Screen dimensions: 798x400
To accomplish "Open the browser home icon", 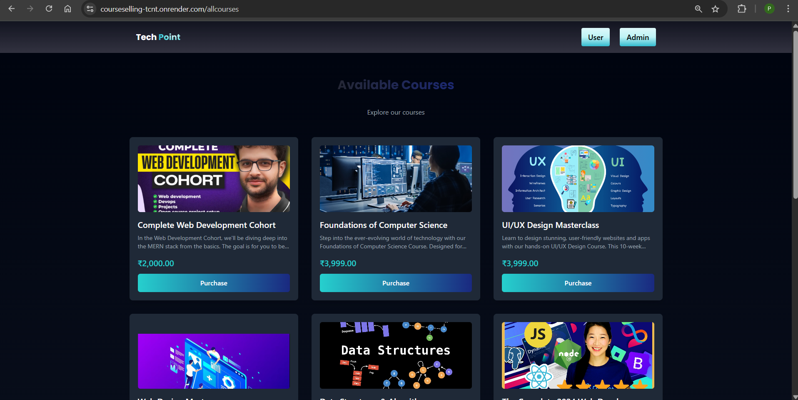I will pos(67,9).
